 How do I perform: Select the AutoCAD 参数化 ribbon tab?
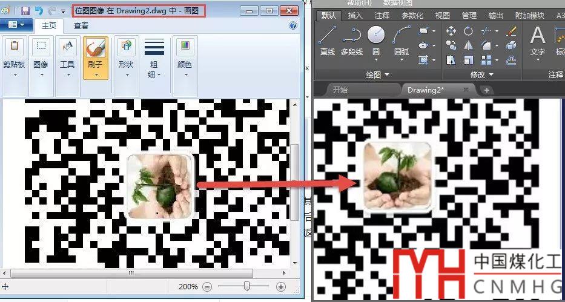coord(412,16)
